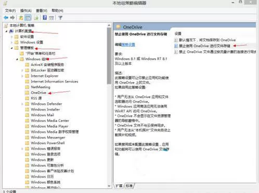Select the Windows 可靠性分析 folder
259x193 pixels.
click(47, 166)
